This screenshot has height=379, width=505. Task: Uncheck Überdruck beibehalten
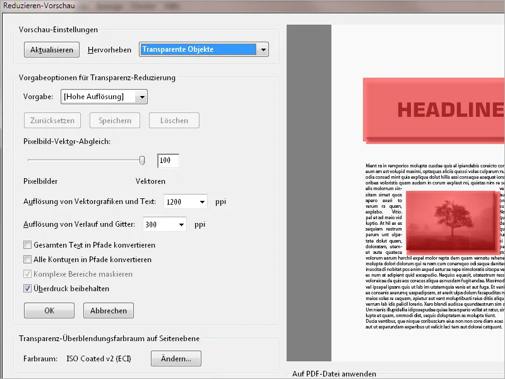point(27,289)
